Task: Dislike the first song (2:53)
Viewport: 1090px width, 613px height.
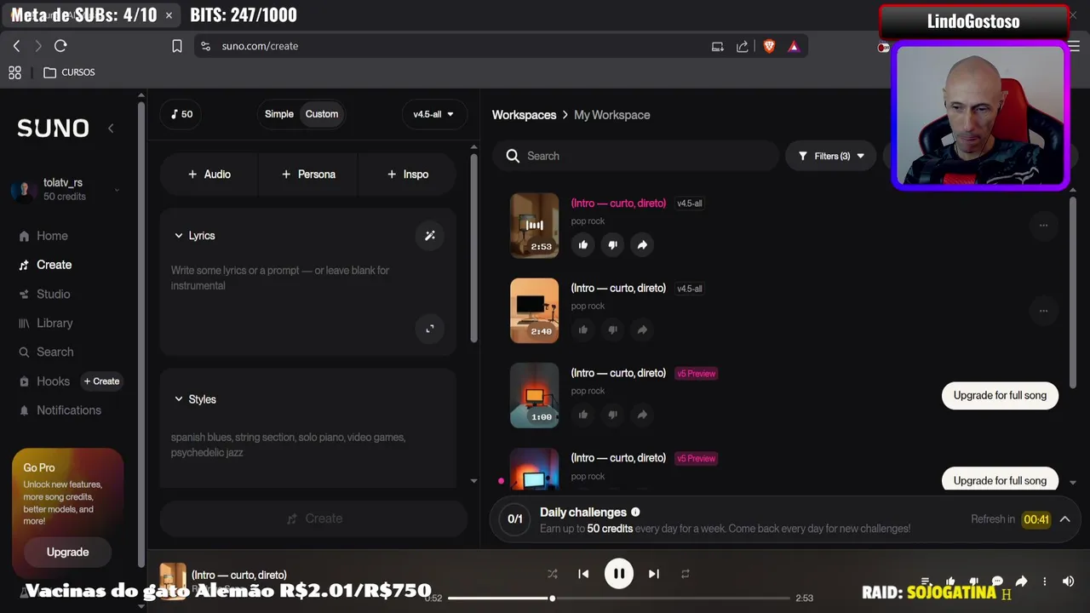Action: [612, 245]
